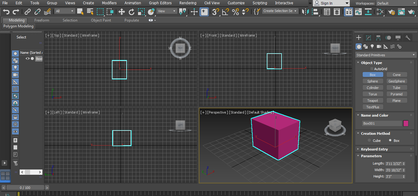Activate the Select and Link tool
418x196 pixels.
pyautogui.click(x=28, y=12)
